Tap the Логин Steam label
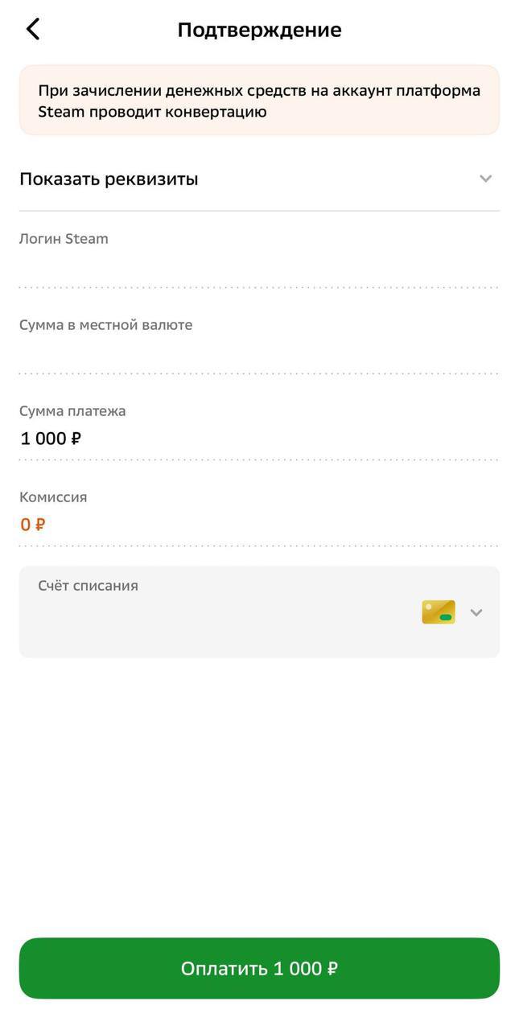Viewport: 519px width, 1030px height. point(64,239)
